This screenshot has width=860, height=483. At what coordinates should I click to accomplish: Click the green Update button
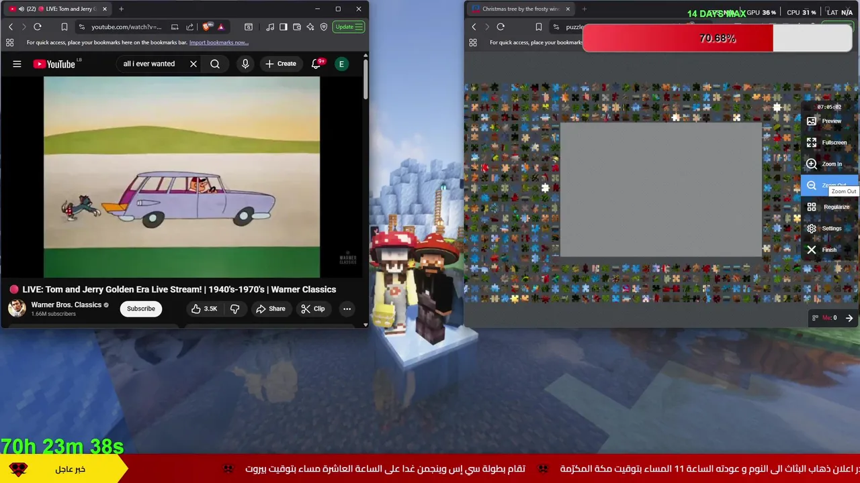click(x=349, y=27)
